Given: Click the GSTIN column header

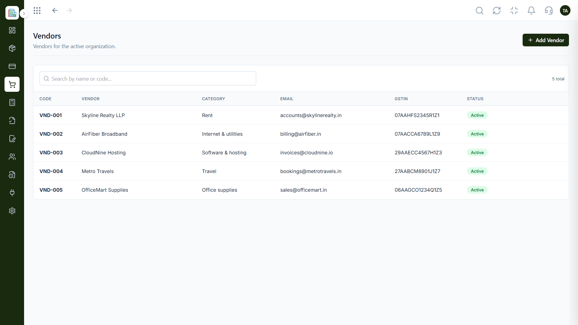Looking at the screenshot, I should tap(401, 99).
